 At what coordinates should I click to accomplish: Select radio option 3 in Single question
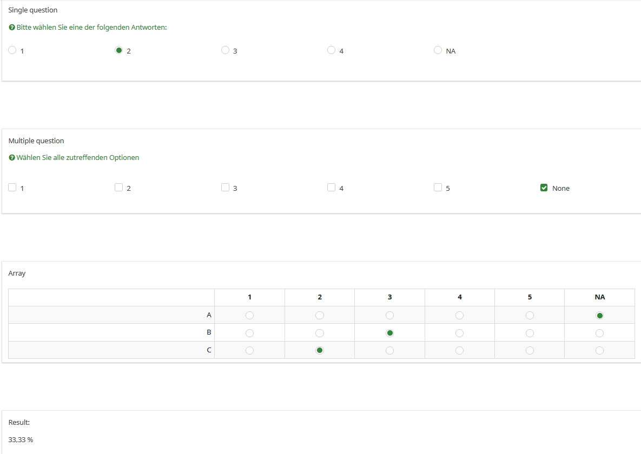tap(225, 50)
